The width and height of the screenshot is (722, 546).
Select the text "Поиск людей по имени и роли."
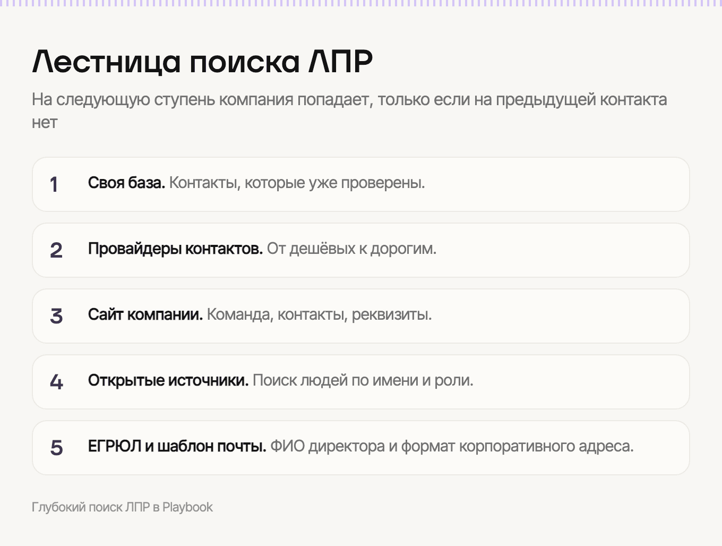click(363, 380)
